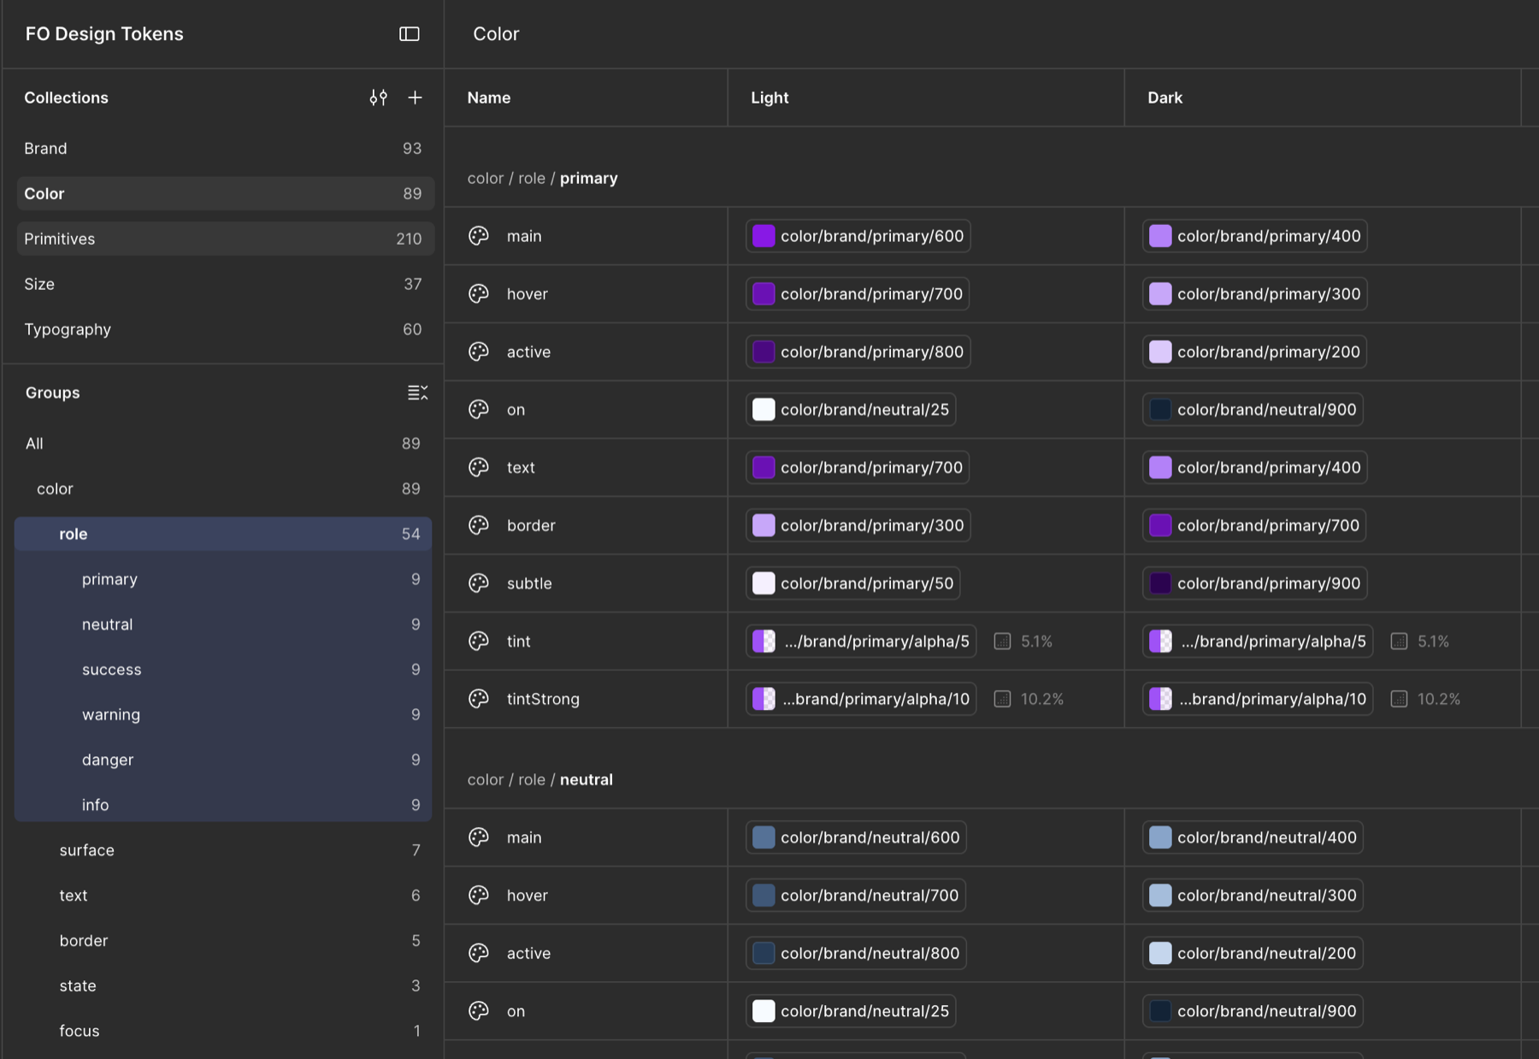Image resolution: width=1539 pixels, height=1059 pixels.
Task: Click palette icon for tintStrong row
Action: (x=479, y=699)
